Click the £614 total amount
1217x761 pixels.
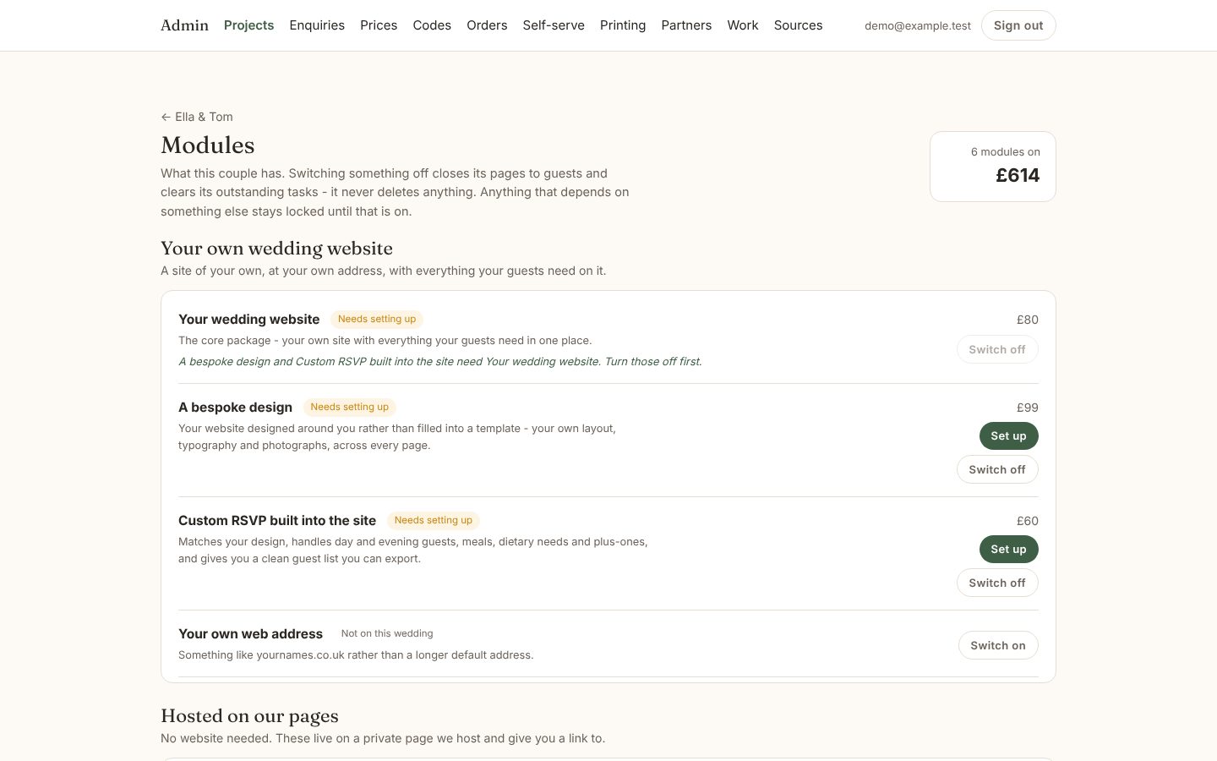[1018, 175]
